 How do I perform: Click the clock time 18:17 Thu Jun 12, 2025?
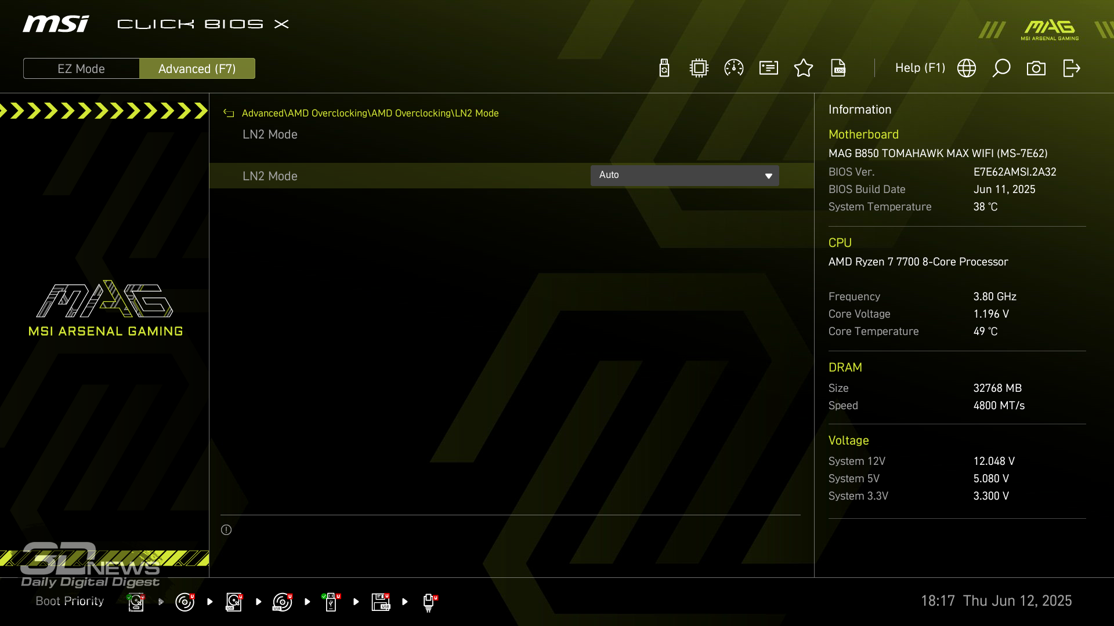coord(996,601)
